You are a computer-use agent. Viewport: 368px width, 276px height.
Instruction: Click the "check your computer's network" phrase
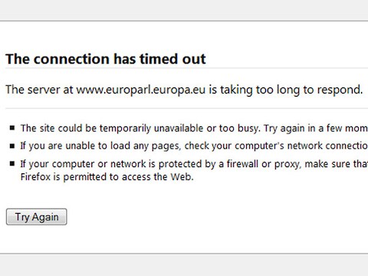coord(254,146)
